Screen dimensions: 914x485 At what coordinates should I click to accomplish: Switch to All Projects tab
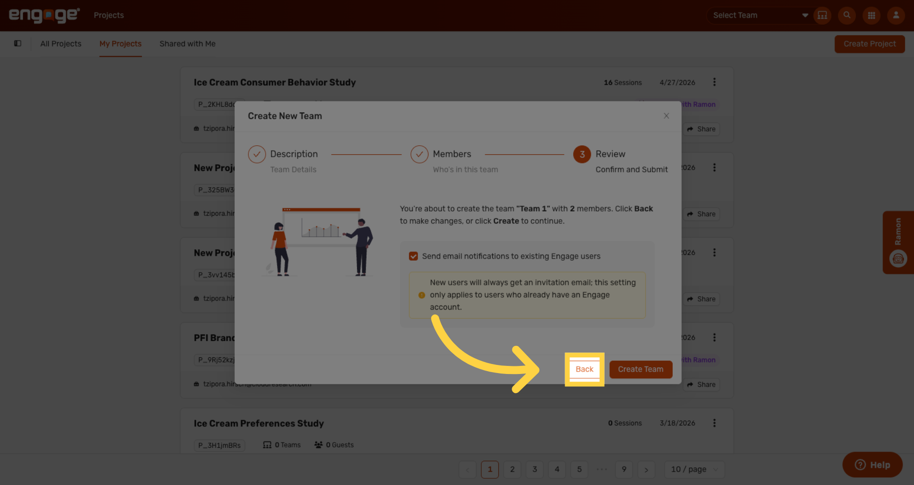pos(61,44)
